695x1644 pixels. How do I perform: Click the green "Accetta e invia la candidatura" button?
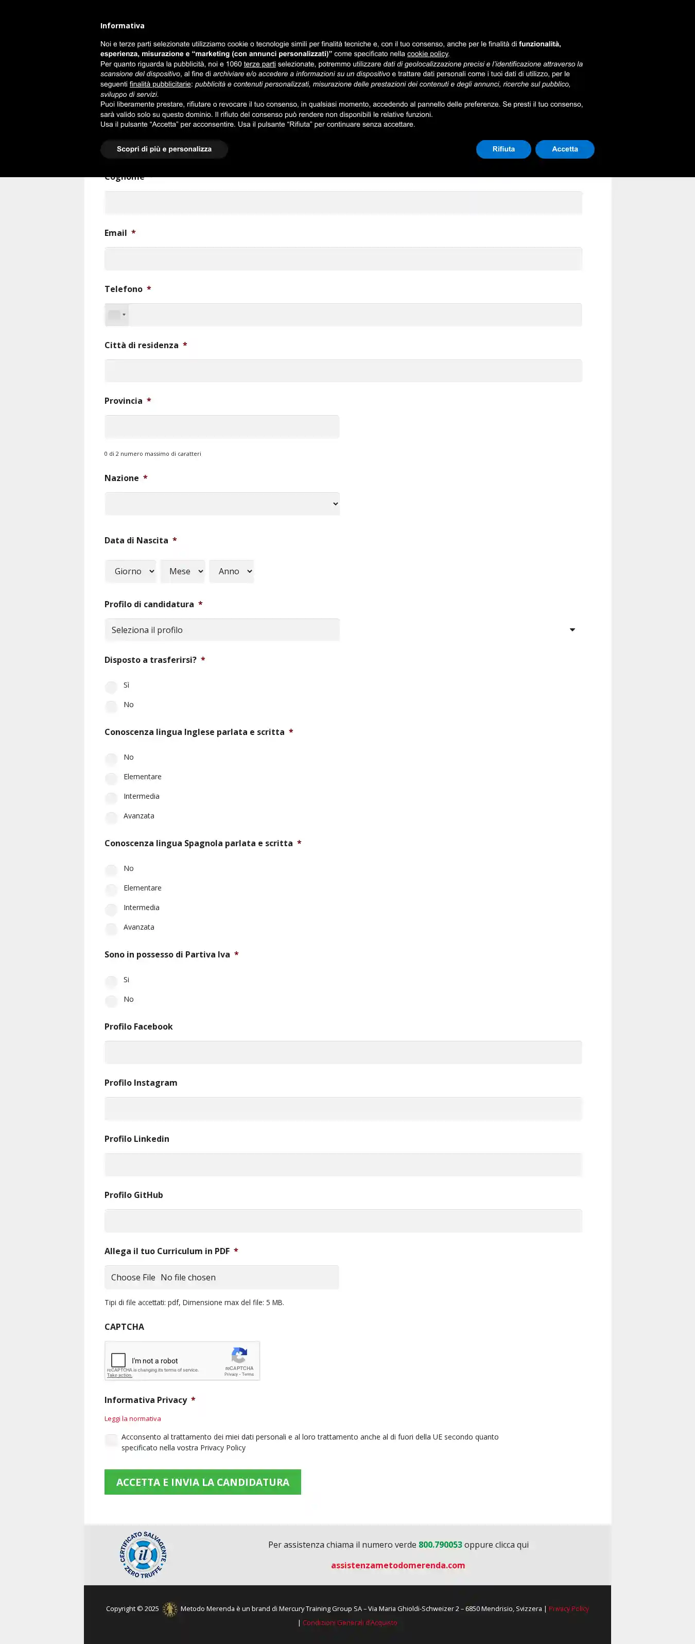[x=202, y=1482]
